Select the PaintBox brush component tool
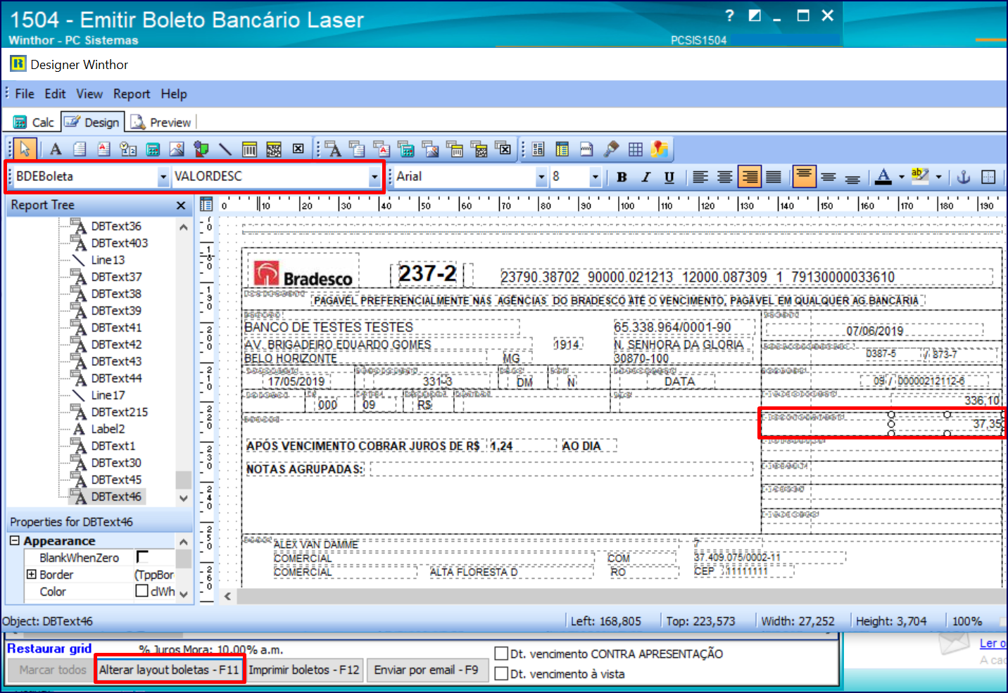Viewport: 1008px width, 693px height. (x=611, y=149)
